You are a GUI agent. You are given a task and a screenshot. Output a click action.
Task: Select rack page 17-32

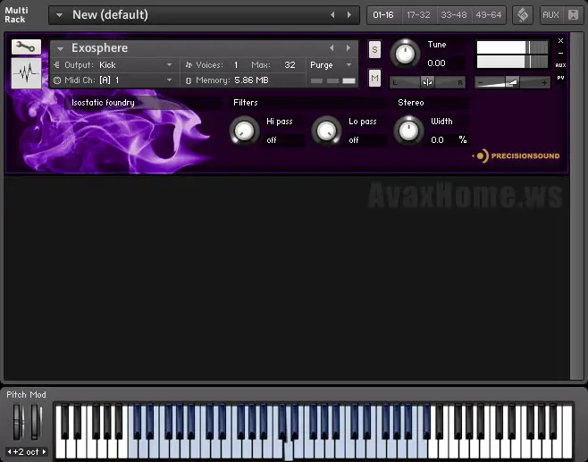click(x=418, y=15)
